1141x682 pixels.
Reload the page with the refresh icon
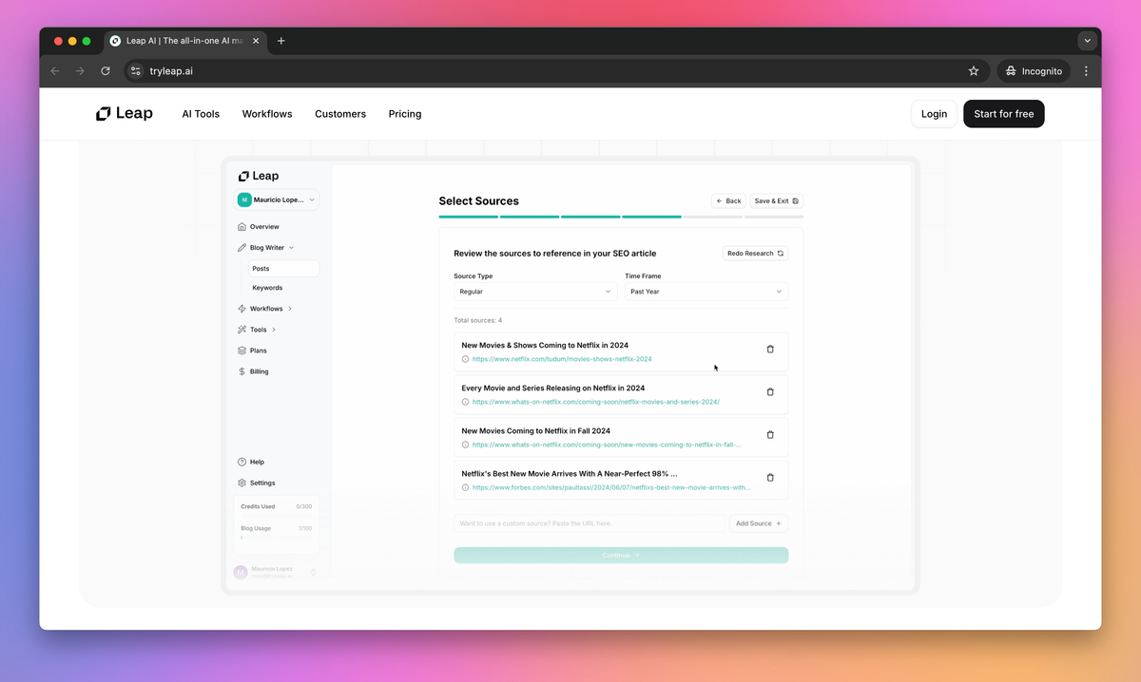106,71
